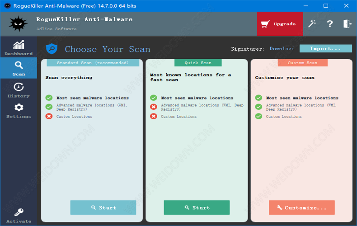Screen dimensions: 357x226
Task: Minimize the RogueKiller window
Action: [x=305, y=6]
